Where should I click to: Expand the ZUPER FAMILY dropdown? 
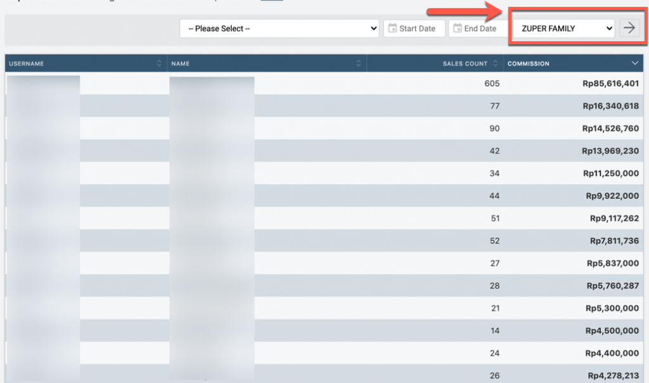(563, 28)
